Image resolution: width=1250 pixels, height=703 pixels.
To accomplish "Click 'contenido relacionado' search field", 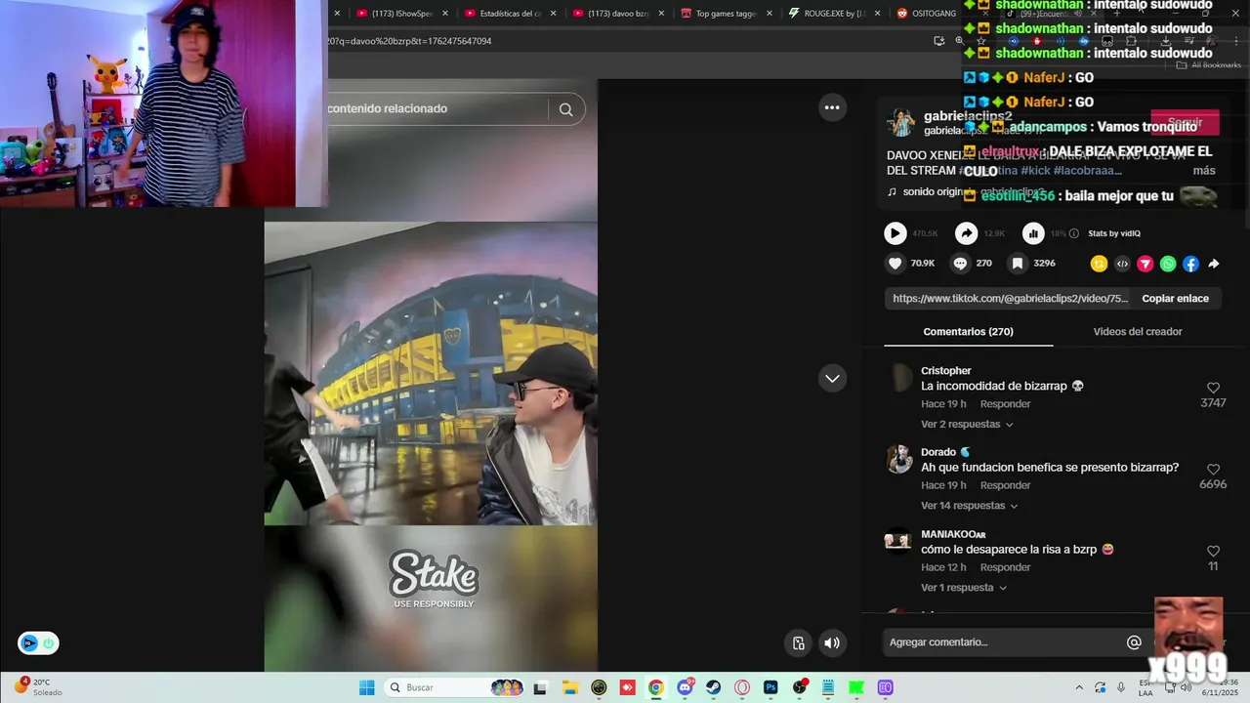I will pos(437,109).
